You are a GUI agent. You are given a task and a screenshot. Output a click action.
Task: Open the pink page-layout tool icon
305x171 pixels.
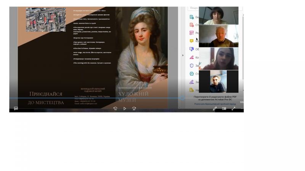[192, 33]
